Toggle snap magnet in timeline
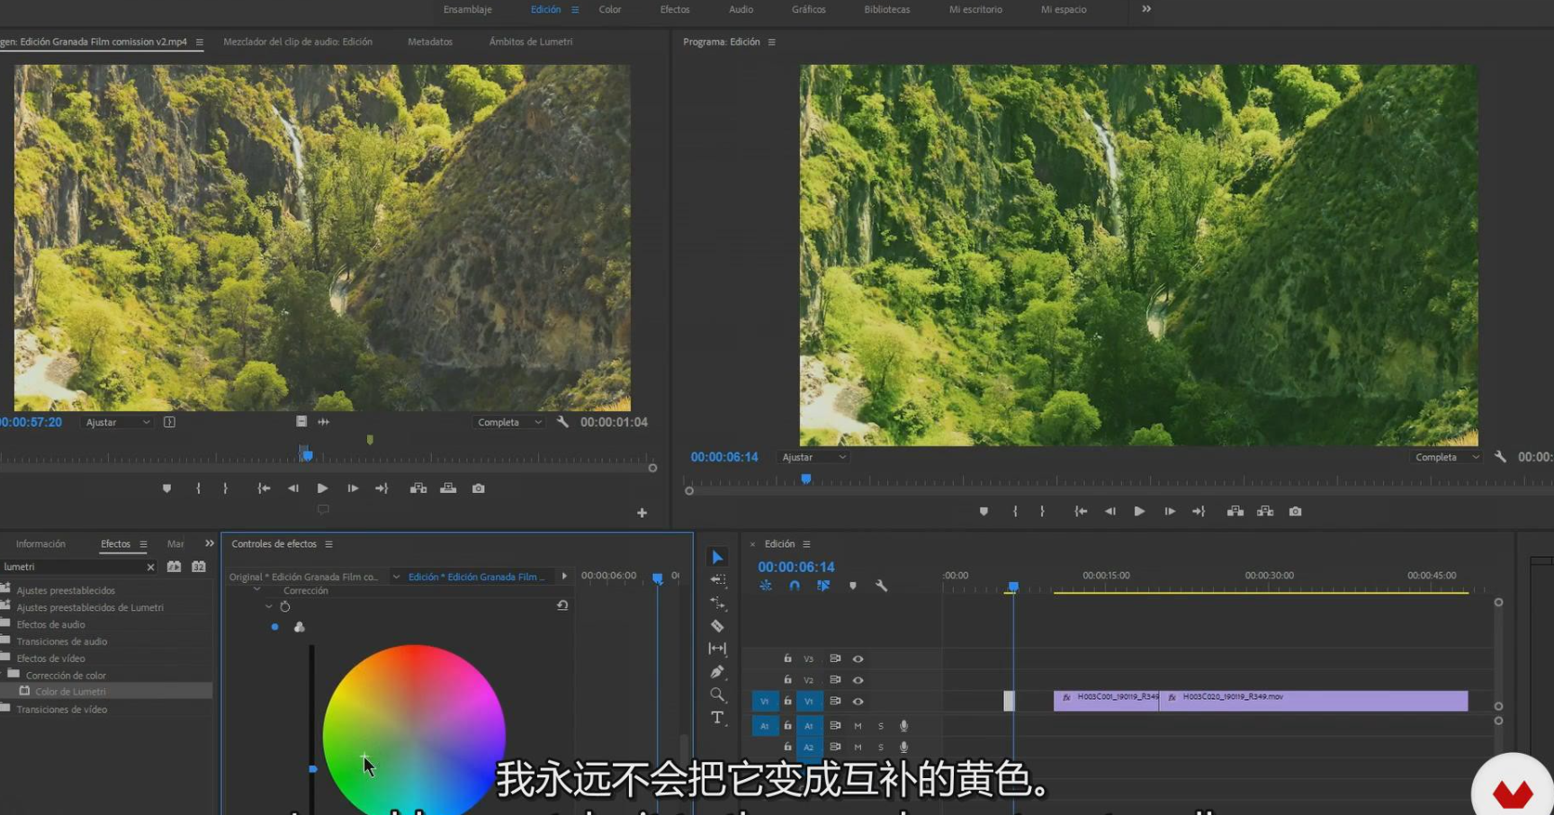Screen dimensions: 1554x815 [795, 586]
